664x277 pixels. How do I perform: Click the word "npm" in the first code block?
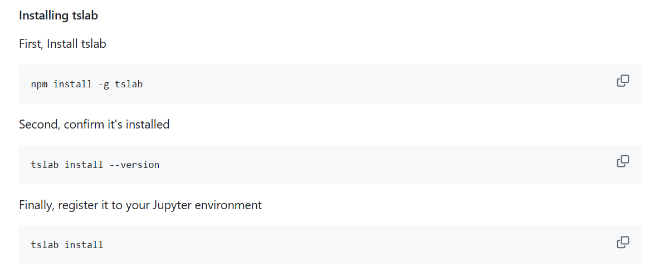(40, 85)
